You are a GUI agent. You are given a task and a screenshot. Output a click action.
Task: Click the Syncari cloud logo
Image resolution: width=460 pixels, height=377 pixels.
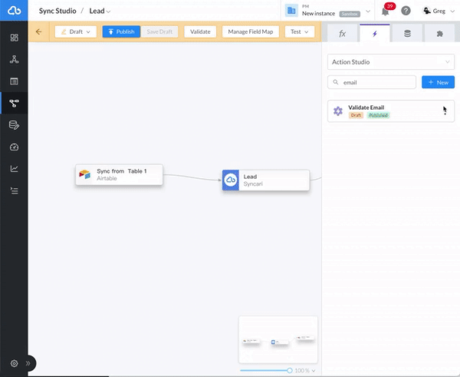pos(14,11)
